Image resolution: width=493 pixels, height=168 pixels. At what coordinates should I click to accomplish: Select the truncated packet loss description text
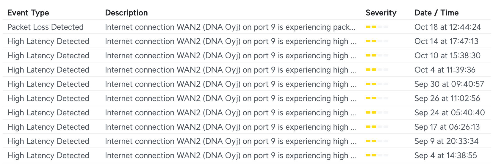[230, 27]
